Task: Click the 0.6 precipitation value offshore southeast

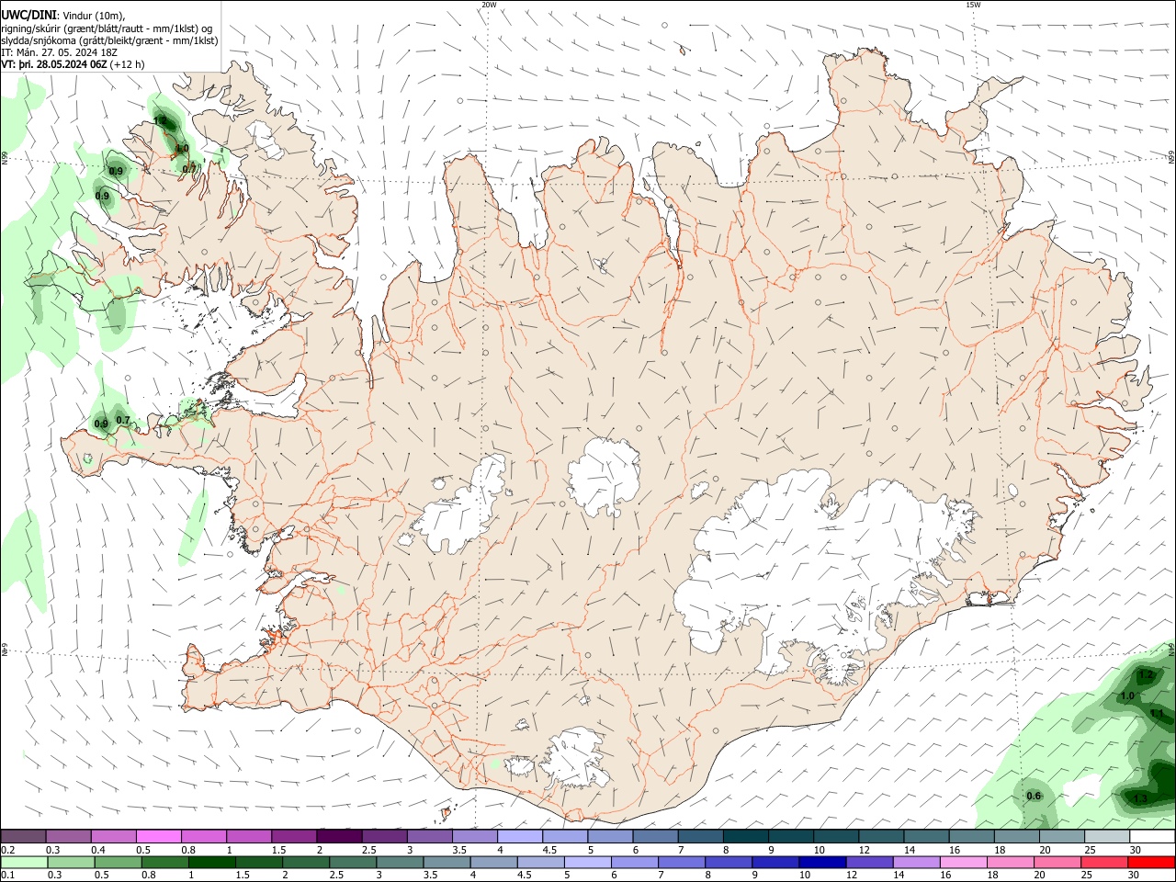Action: (x=1034, y=796)
